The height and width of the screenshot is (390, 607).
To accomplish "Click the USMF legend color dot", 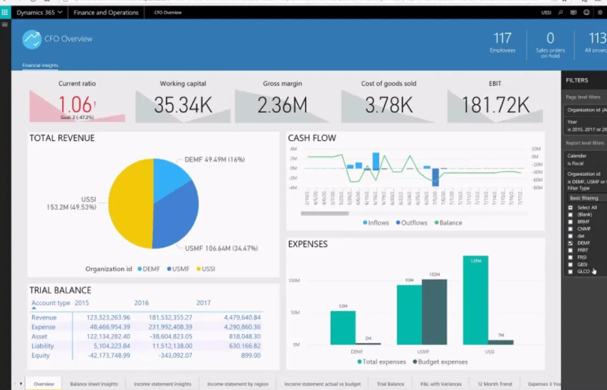I will (169, 269).
